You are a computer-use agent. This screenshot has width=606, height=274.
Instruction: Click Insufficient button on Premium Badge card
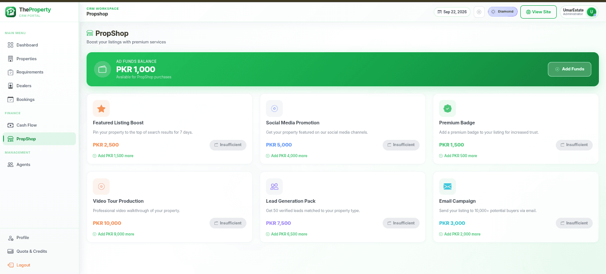pyautogui.click(x=574, y=145)
